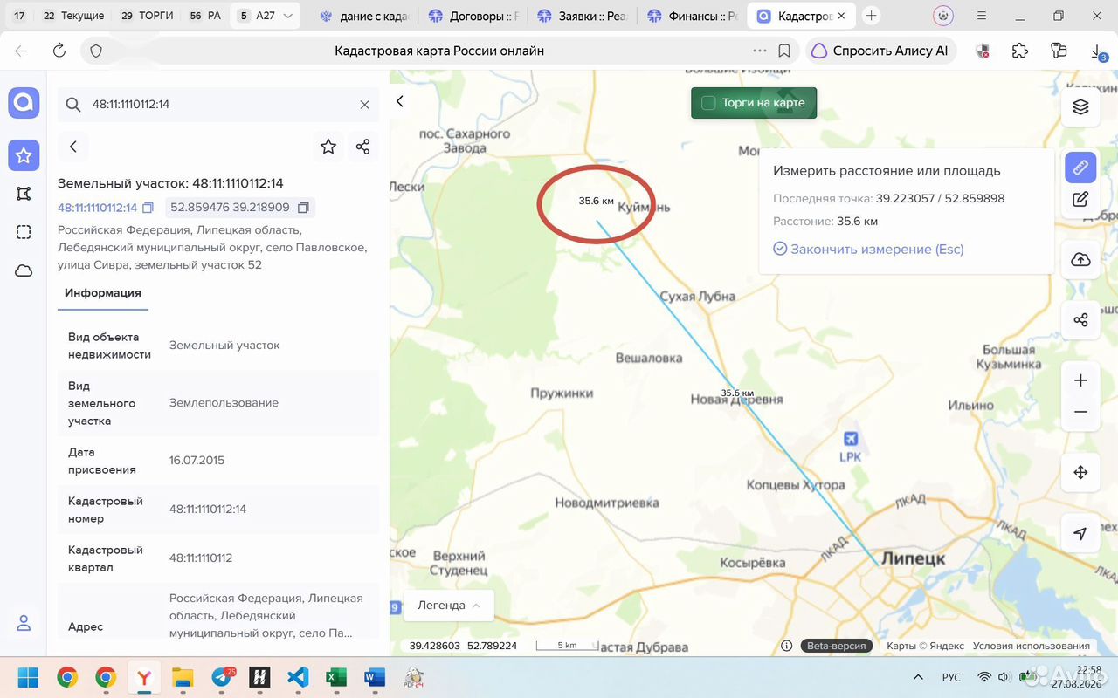Select the dashed rectangle area icon
The image size is (1118, 698).
tap(24, 232)
